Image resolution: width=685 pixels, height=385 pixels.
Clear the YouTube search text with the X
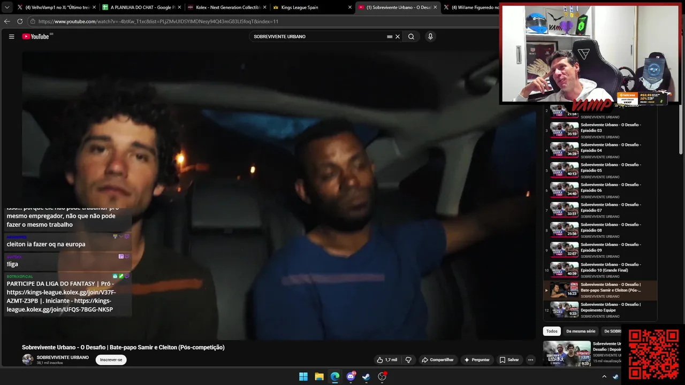[398, 37]
